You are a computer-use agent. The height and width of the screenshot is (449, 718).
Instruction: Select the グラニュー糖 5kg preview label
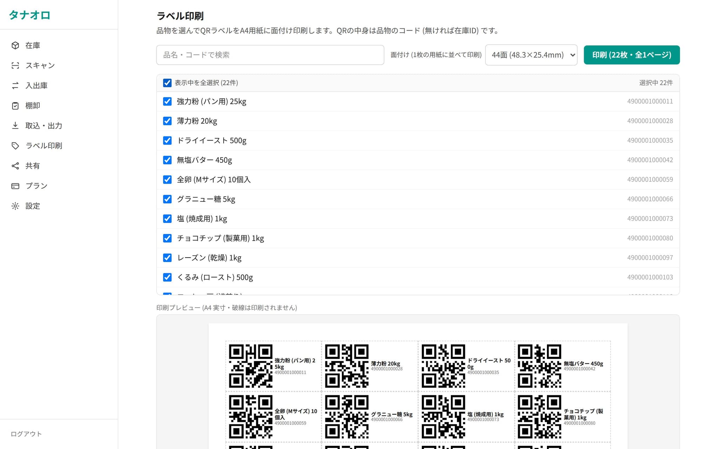tap(370, 417)
